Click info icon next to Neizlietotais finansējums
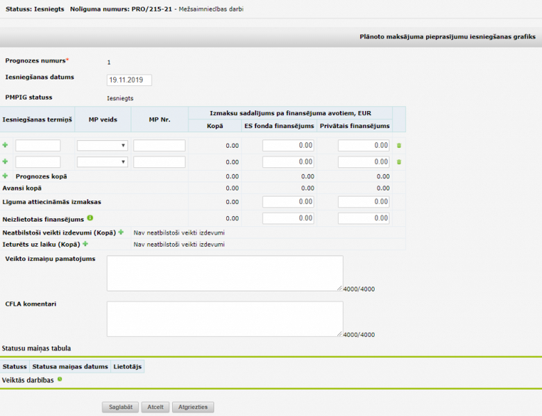 pos(90,218)
